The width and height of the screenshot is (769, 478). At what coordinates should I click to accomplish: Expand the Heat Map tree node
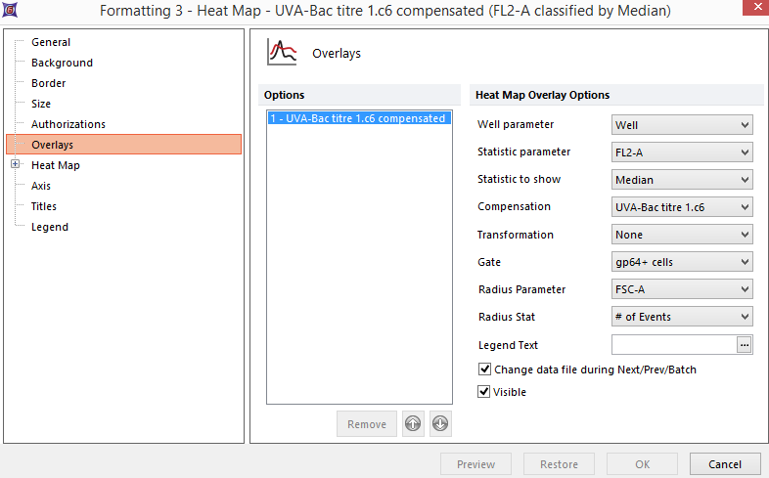click(16, 165)
